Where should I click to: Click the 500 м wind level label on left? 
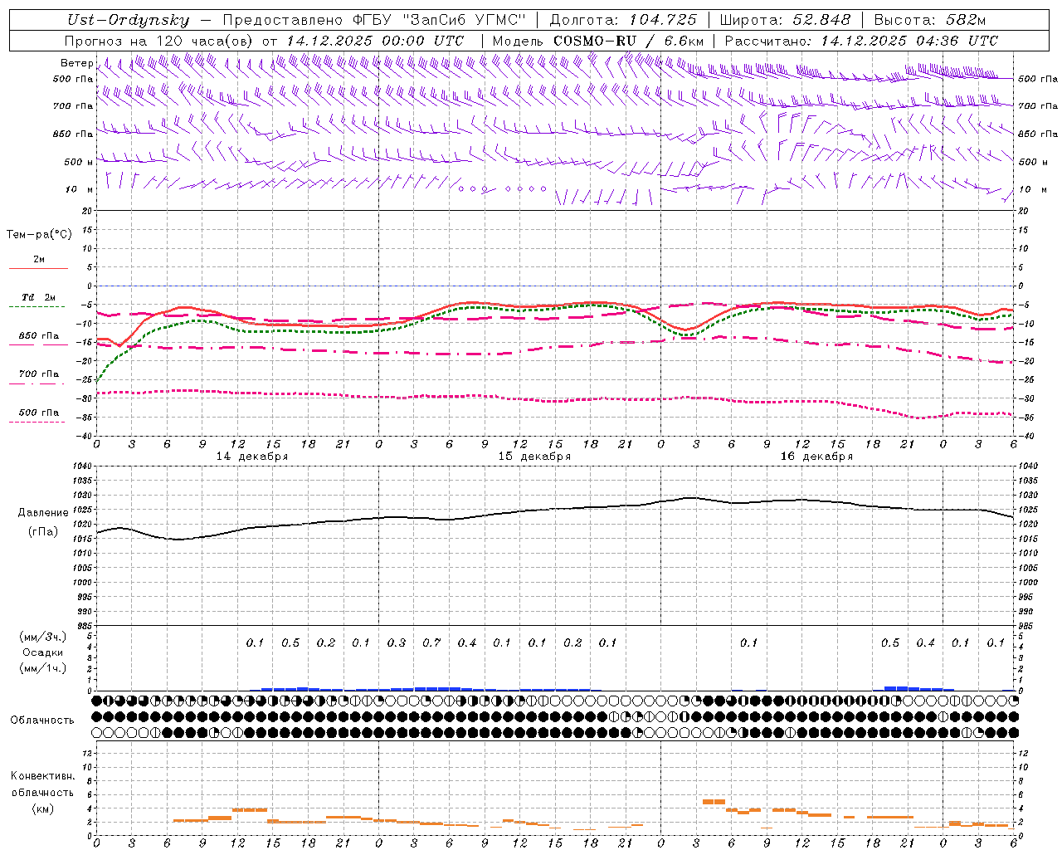coord(79,162)
